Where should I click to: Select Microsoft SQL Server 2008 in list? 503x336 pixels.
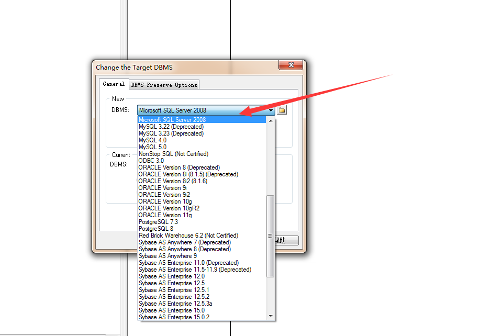(x=202, y=119)
